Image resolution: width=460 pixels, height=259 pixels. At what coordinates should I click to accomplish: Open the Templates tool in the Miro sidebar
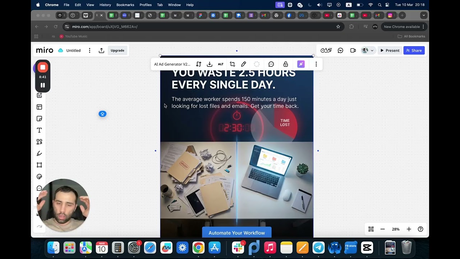coord(40,107)
